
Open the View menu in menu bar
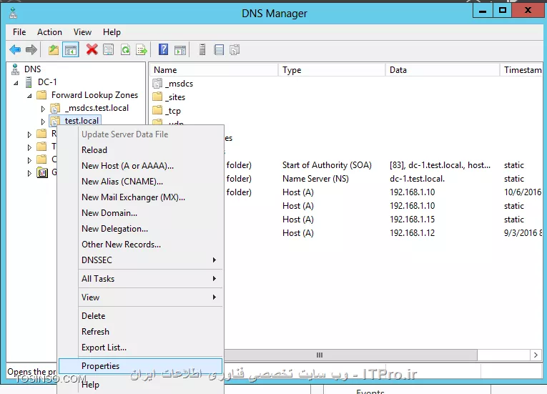point(82,32)
